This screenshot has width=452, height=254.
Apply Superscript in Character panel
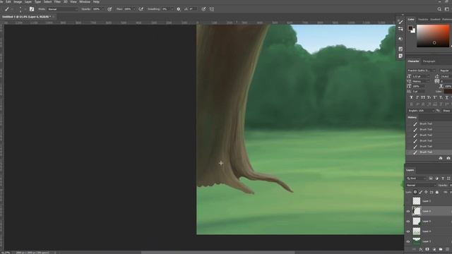pos(435,97)
